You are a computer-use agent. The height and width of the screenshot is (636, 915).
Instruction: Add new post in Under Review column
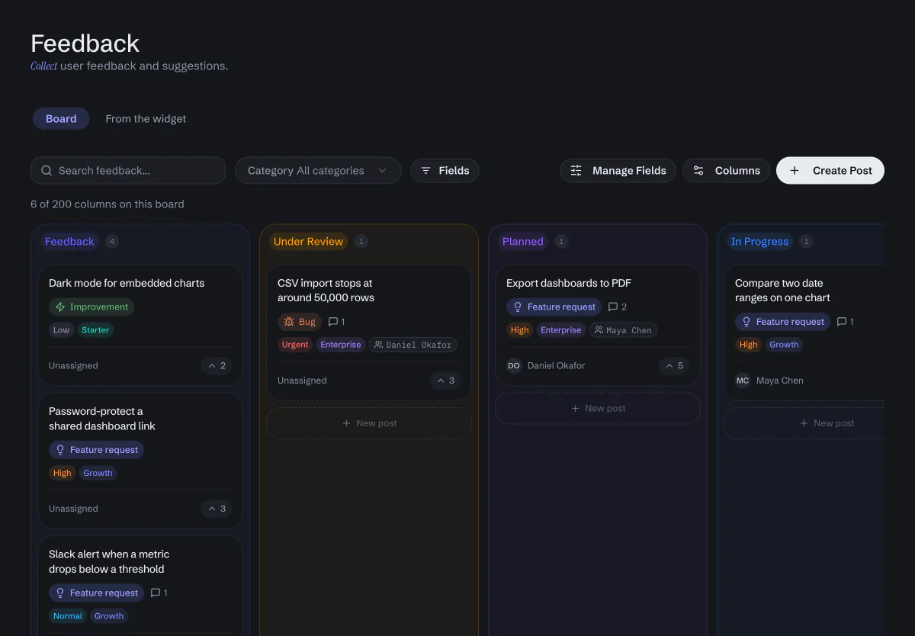click(369, 423)
